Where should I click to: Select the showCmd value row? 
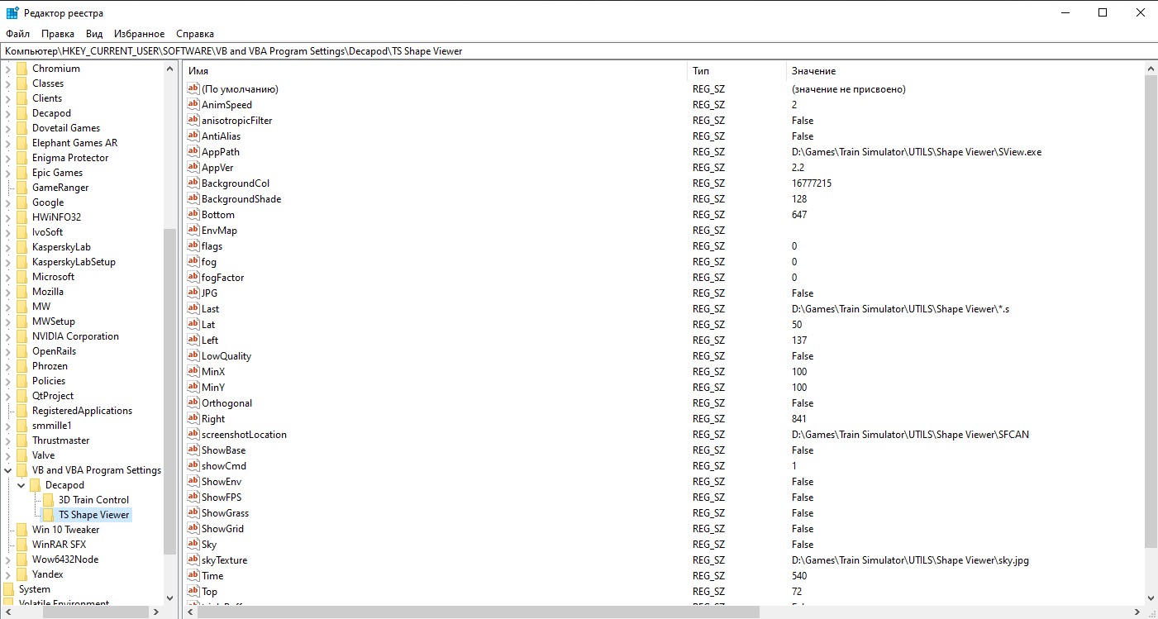663,466
